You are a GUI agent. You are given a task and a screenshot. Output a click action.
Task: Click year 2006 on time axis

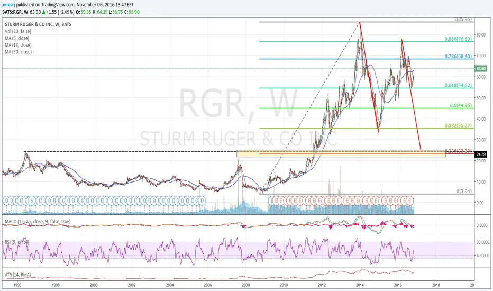coord(208,285)
